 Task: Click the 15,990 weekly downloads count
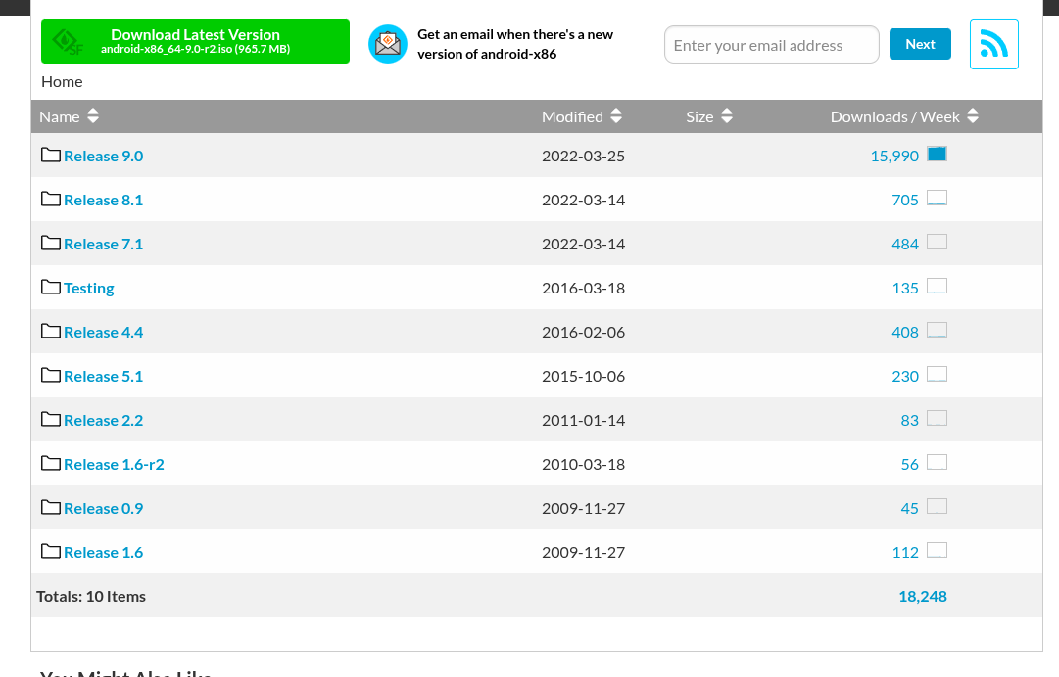893,156
